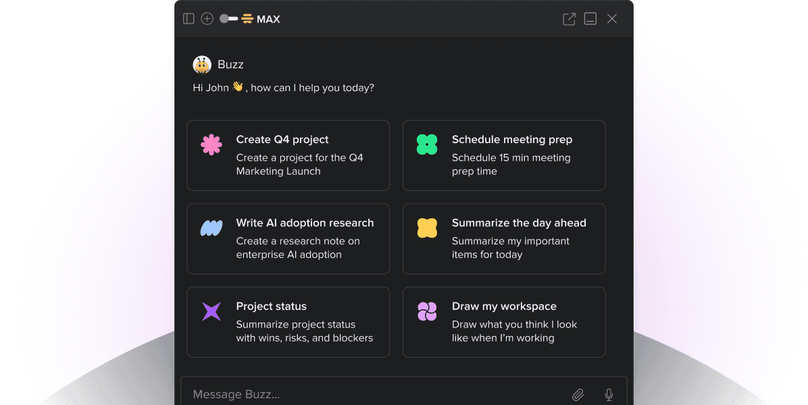Viewport: 808px width, 405px height.
Task: Choose Write AI adoption research
Action: [288, 238]
